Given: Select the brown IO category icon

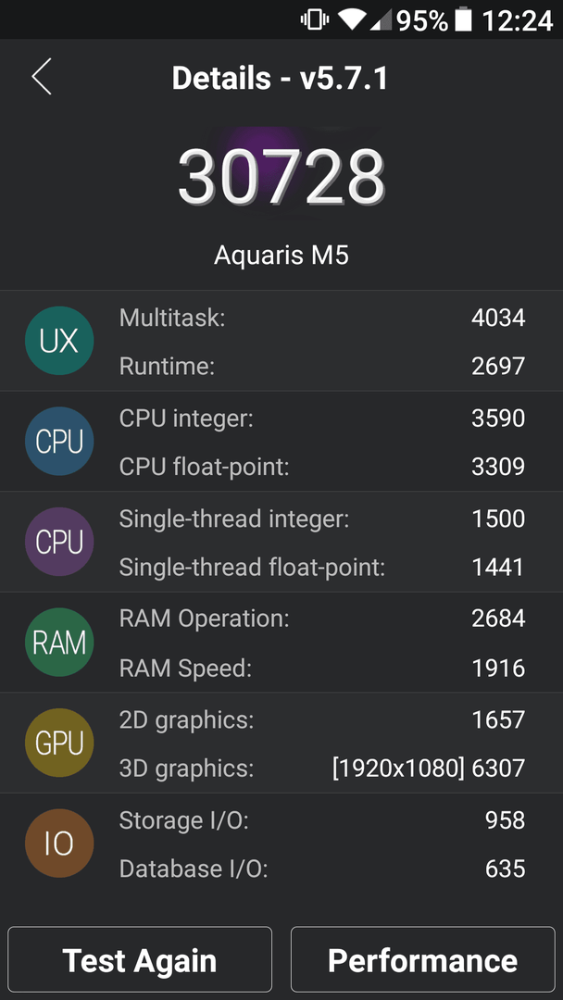Looking at the screenshot, I should tap(59, 844).
